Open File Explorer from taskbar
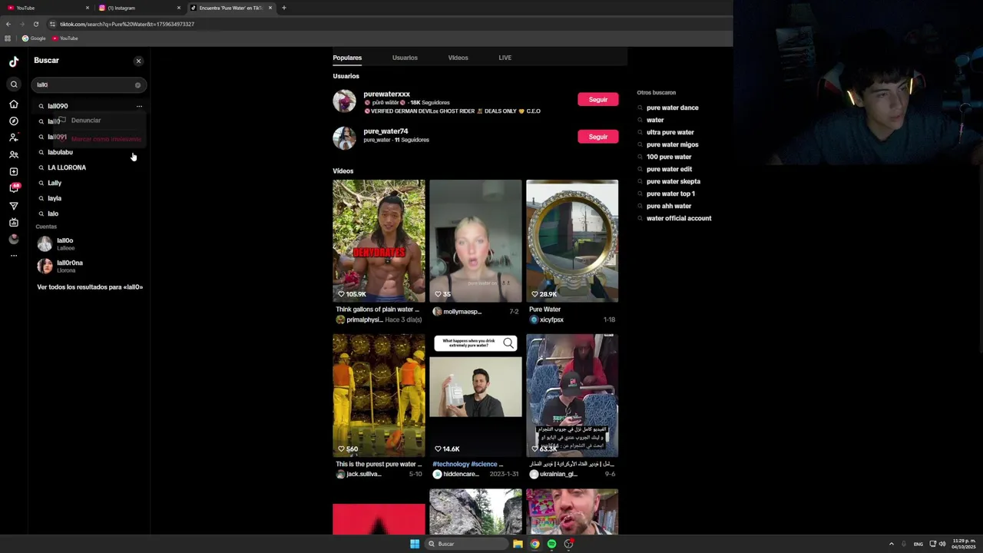The width and height of the screenshot is (983, 553). 518,544
